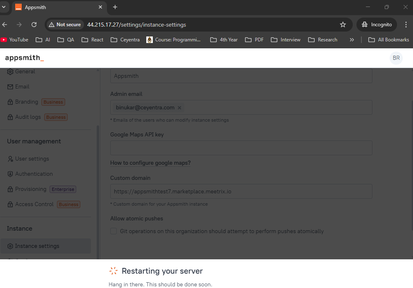Click the Branding lock icon
Viewport: 413px width, 288px height.
click(x=10, y=102)
